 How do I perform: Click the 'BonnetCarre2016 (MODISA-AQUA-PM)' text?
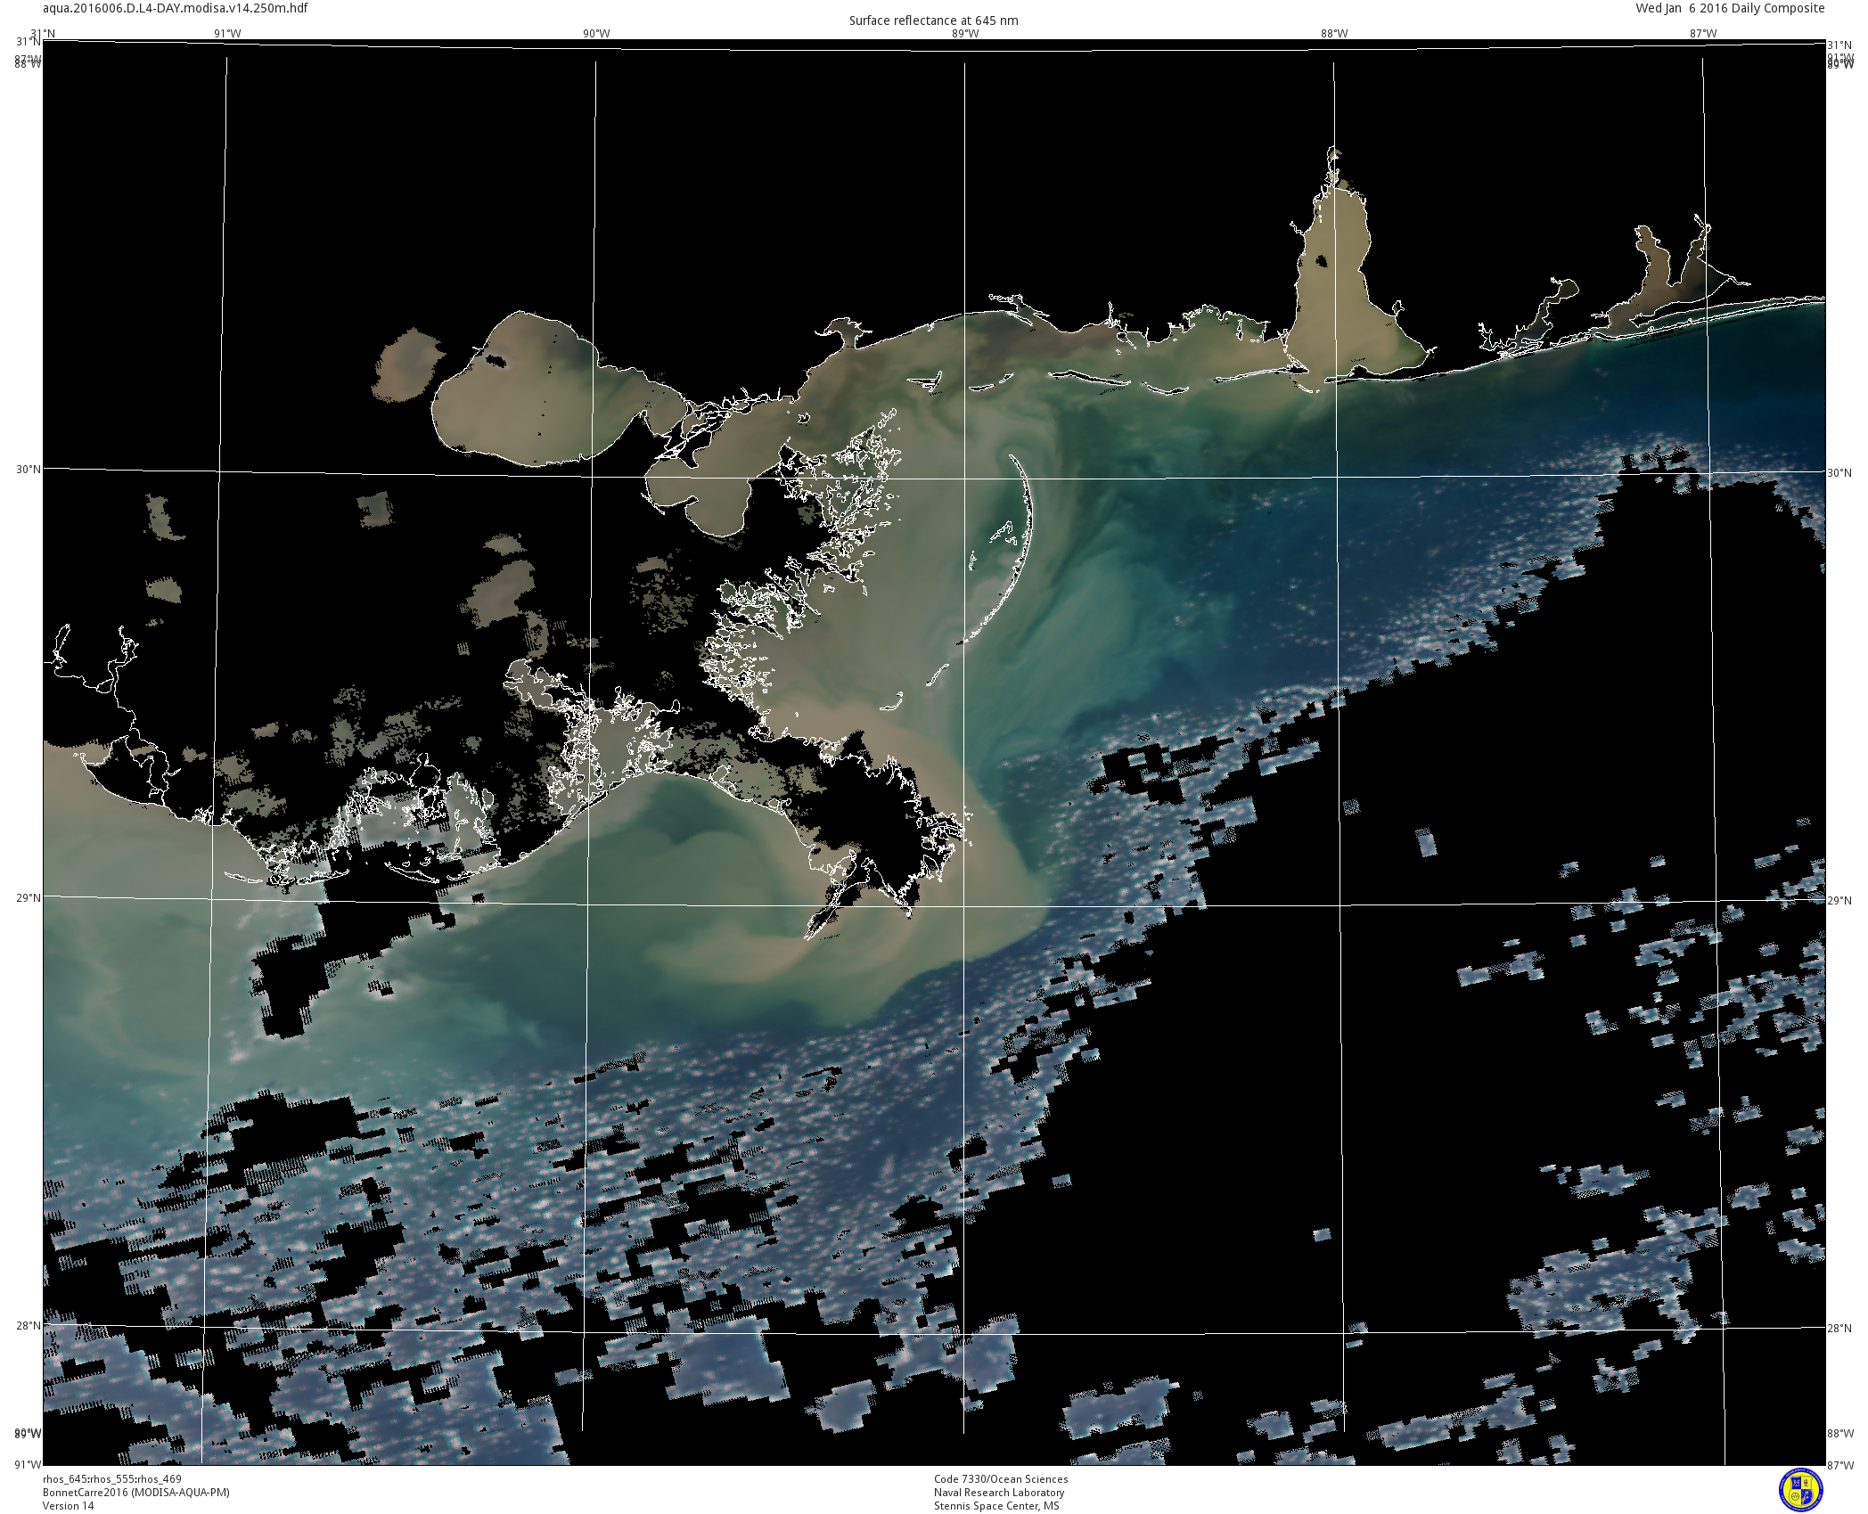[x=136, y=1493]
